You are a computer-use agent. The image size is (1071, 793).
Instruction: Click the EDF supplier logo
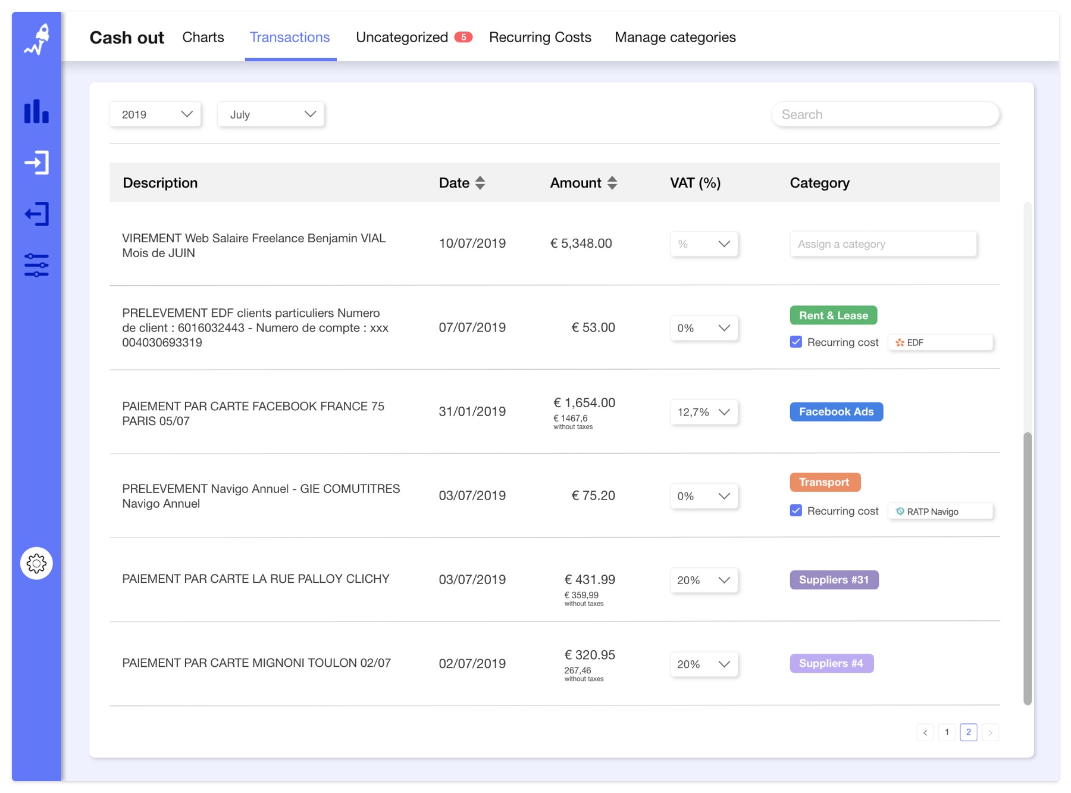point(900,342)
